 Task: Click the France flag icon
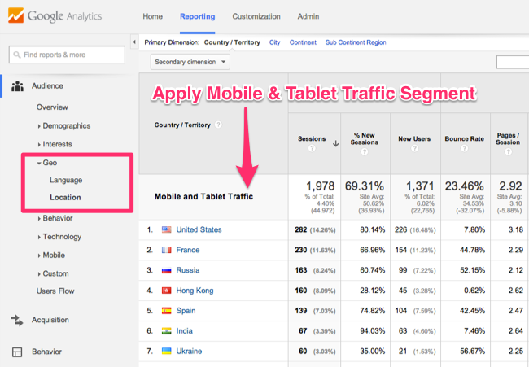166,250
